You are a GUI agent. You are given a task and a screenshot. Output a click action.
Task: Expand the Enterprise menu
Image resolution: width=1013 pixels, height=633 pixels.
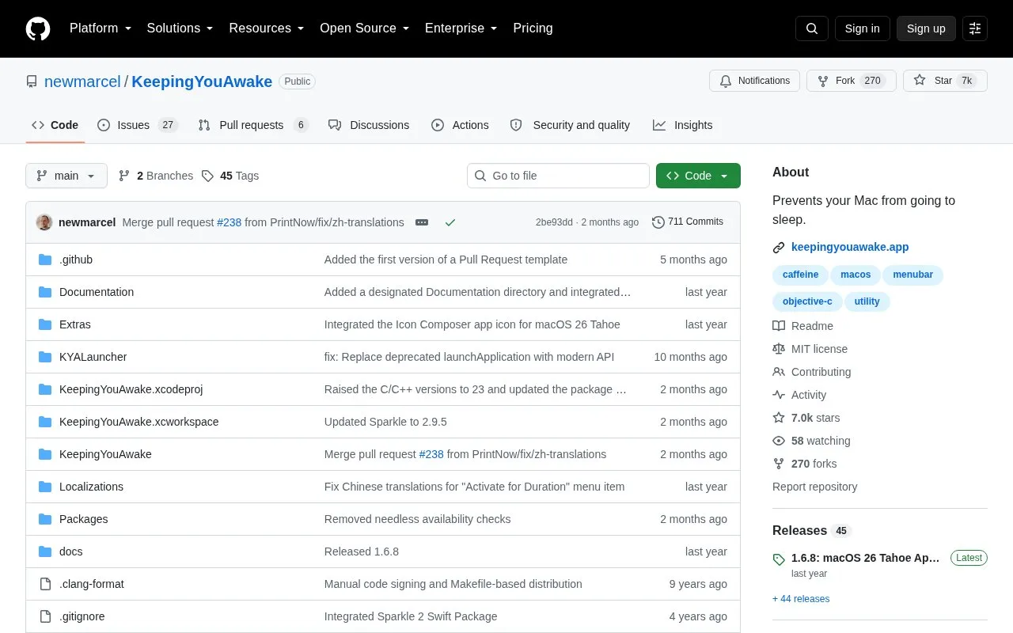461,28
